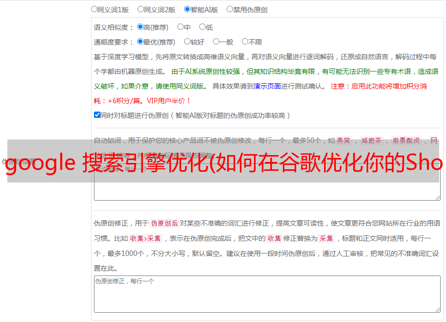Click the 自动锁词 textarea
Screen dimensions: 446x322
tap(267, 182)
